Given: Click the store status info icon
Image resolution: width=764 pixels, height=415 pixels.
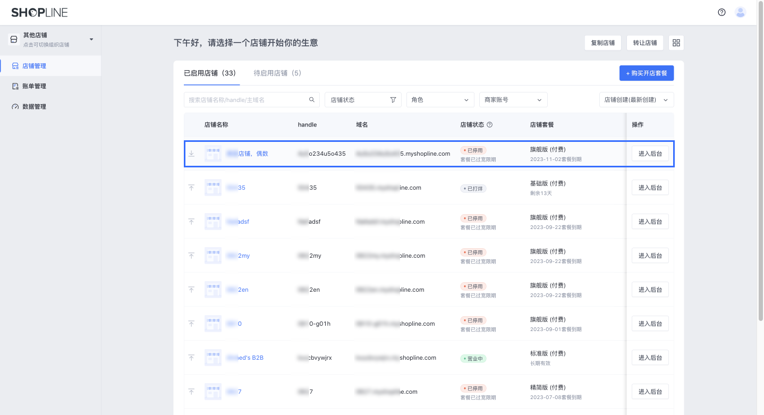Looking at the screenshot, I should tap(490, 125).
